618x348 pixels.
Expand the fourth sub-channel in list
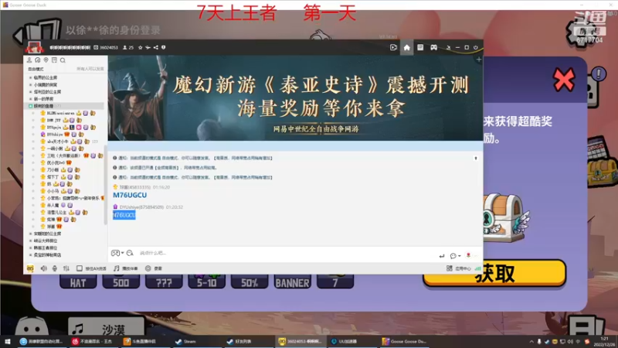click(x=30, y=99)
